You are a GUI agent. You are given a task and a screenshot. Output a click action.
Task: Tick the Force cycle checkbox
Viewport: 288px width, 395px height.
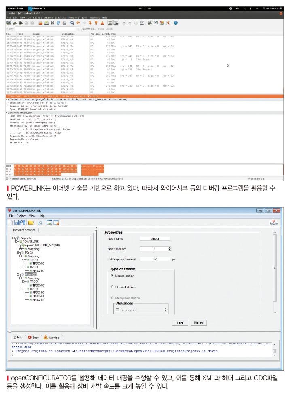coord(118,310)
